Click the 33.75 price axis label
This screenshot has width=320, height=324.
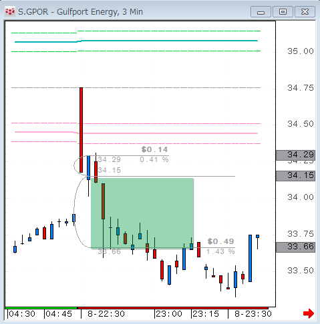tap(301, 234)
